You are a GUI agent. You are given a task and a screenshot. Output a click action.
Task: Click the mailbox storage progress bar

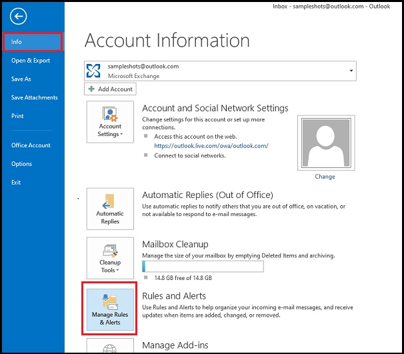click(203, 267)
